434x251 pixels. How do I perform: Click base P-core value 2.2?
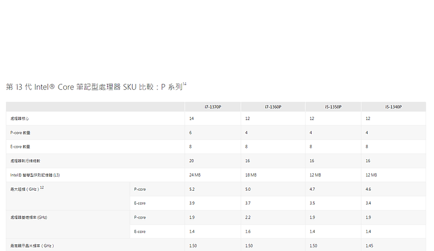point(248,217)
